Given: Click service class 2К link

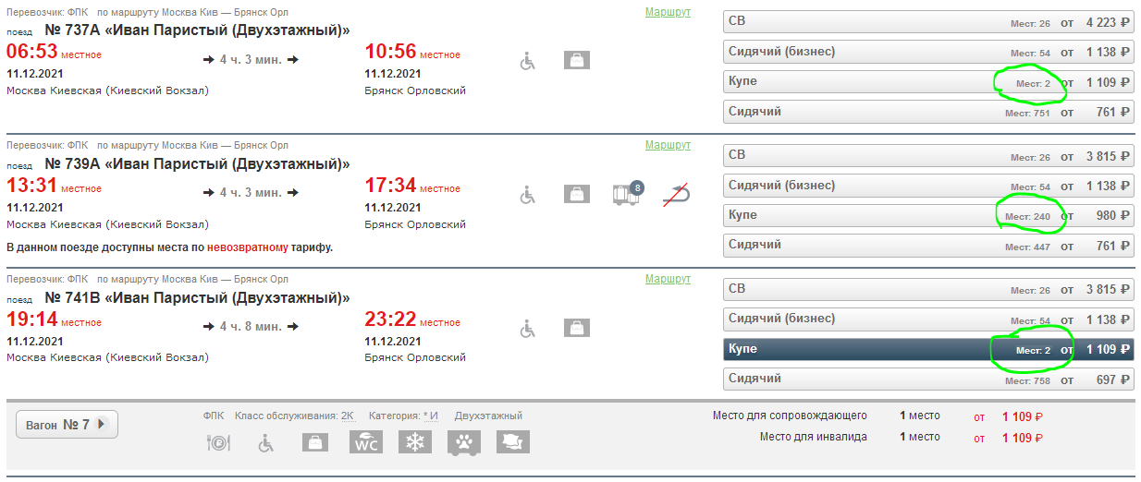Looking at the screenshot, I should pos(347,416).
